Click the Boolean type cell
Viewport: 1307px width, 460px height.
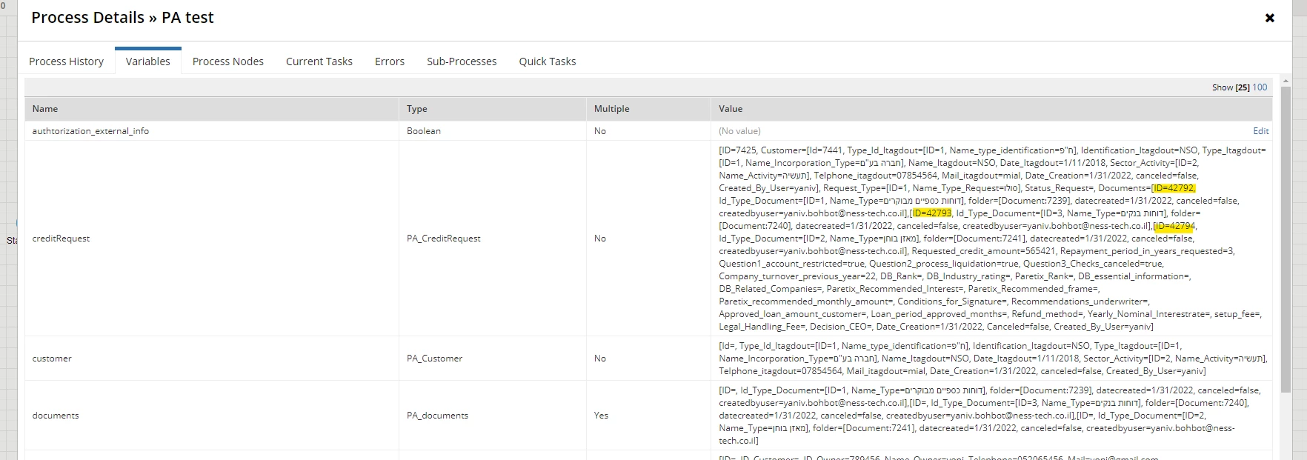(424, 131)
